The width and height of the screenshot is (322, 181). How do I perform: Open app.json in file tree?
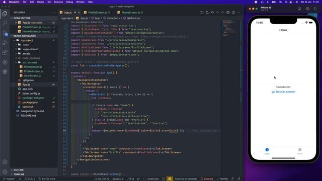click(x=28, y=89)
